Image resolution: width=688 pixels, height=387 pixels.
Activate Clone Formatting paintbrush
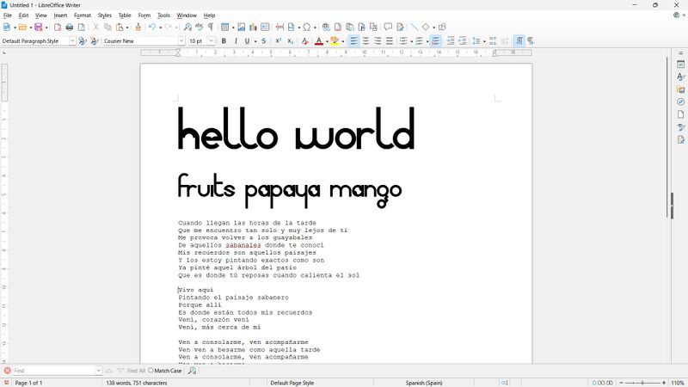point(138,28)
